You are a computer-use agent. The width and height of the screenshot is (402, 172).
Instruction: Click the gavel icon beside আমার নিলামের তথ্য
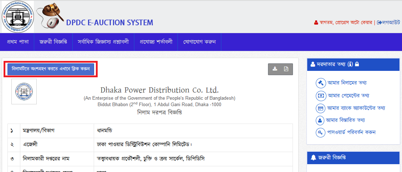pos(320,83)
